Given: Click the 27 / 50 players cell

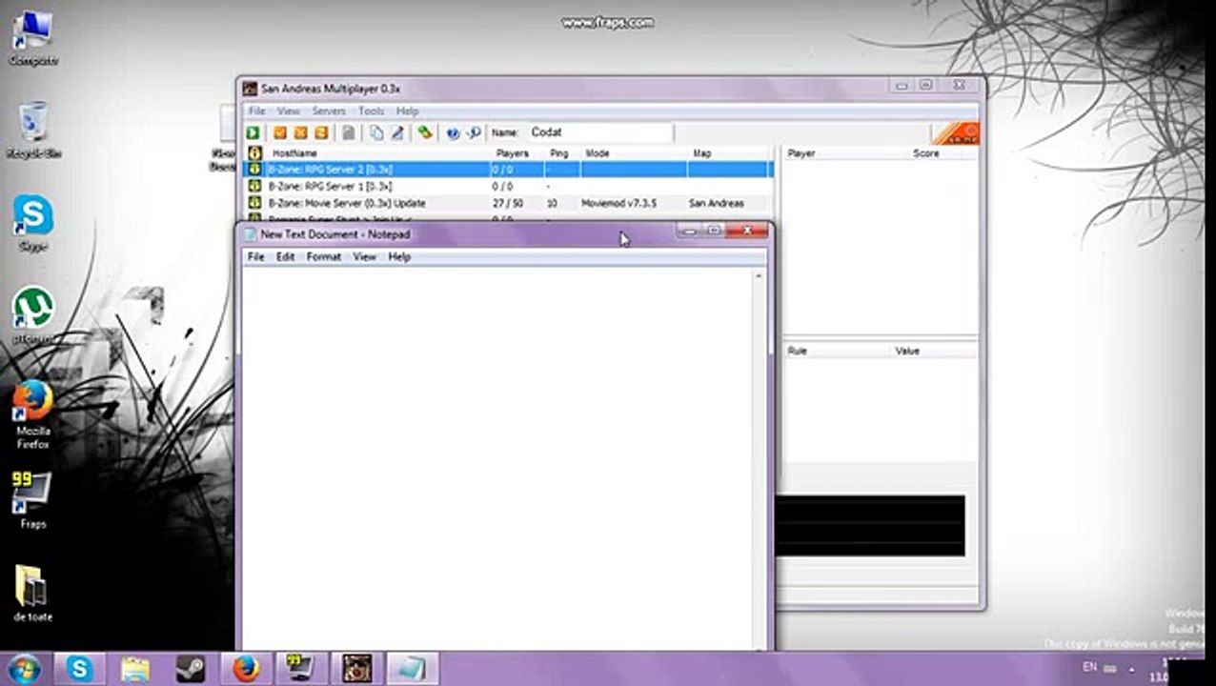Looking at the screenshot, I should pos(508,203).
